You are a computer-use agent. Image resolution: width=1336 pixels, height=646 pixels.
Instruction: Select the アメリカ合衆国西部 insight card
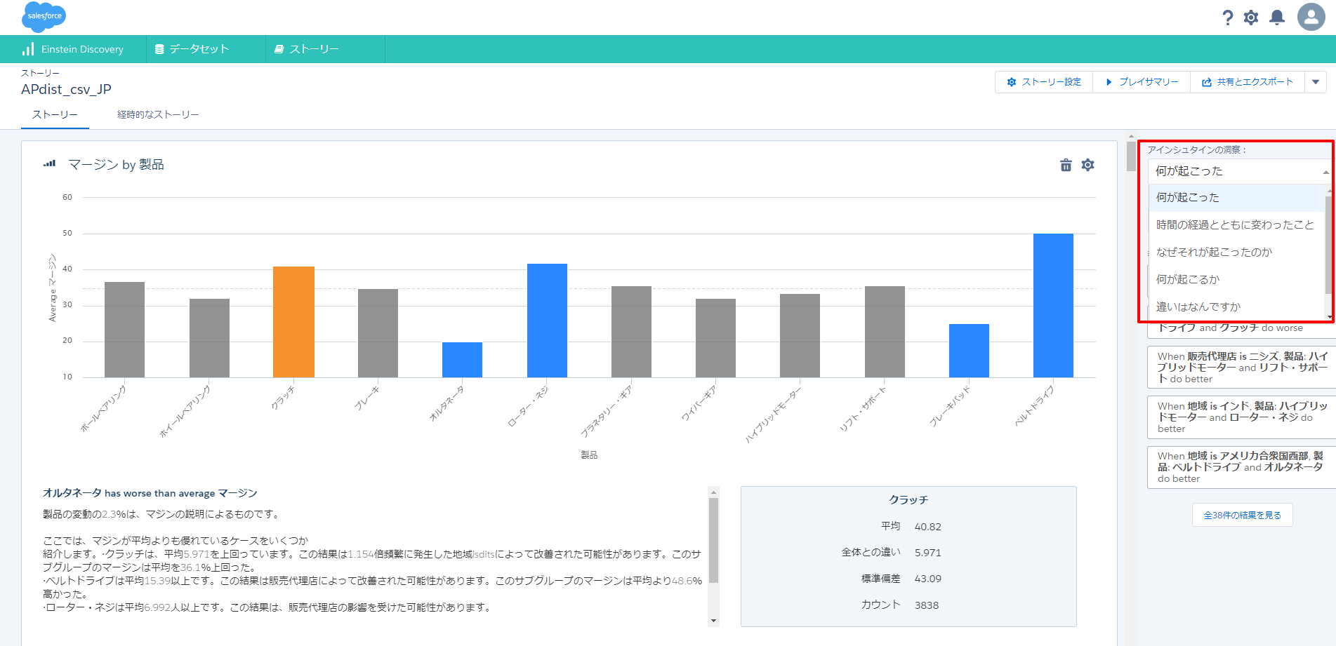coord(1240,467)
